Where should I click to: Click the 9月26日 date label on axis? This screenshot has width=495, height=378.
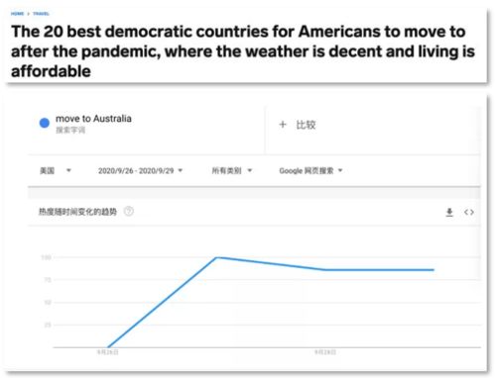click(x=108, y=352)
